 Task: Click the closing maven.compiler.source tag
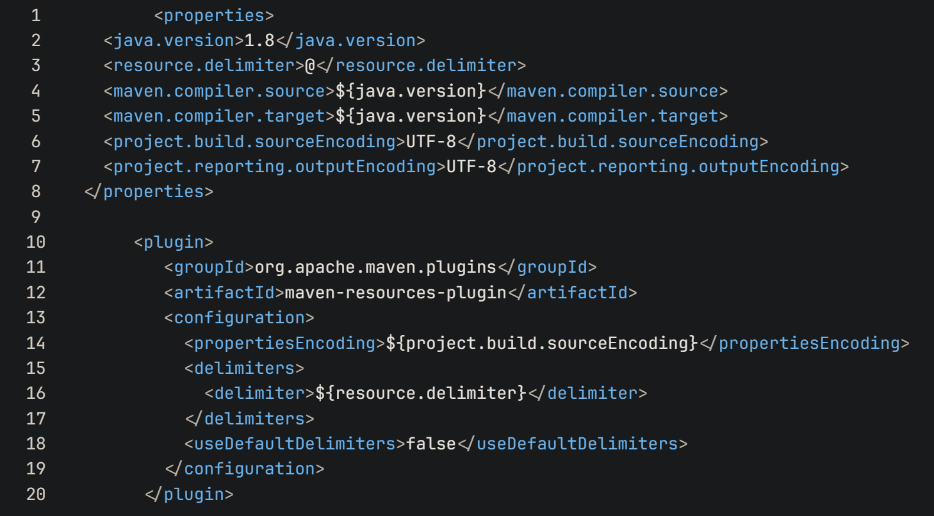tap(607, 91)
